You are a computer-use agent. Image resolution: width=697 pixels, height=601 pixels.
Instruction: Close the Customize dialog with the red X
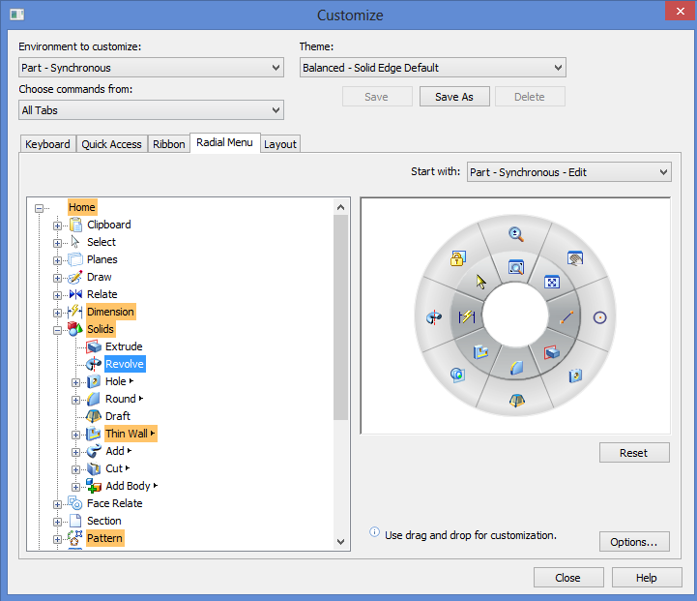pyautogui.click(x=681, y=11)
